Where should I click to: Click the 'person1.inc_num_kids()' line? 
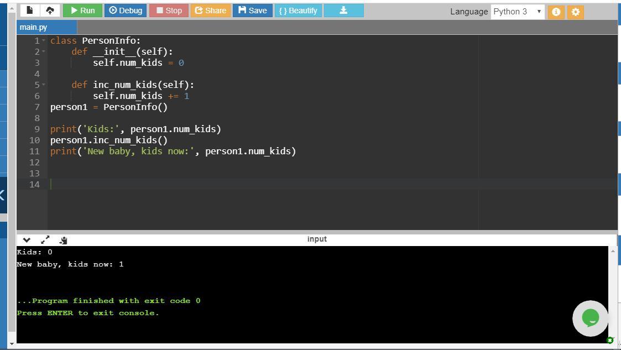tap(109, 140)
